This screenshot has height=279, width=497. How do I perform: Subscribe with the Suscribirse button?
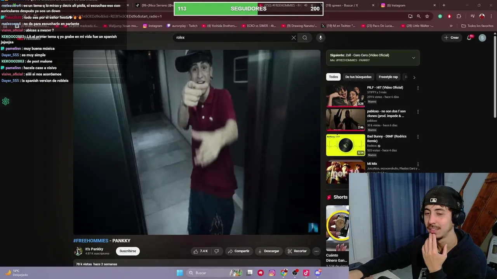pos(128,251)
